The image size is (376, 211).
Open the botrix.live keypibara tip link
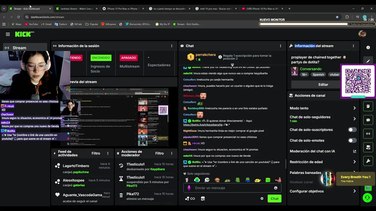[203, 125]
